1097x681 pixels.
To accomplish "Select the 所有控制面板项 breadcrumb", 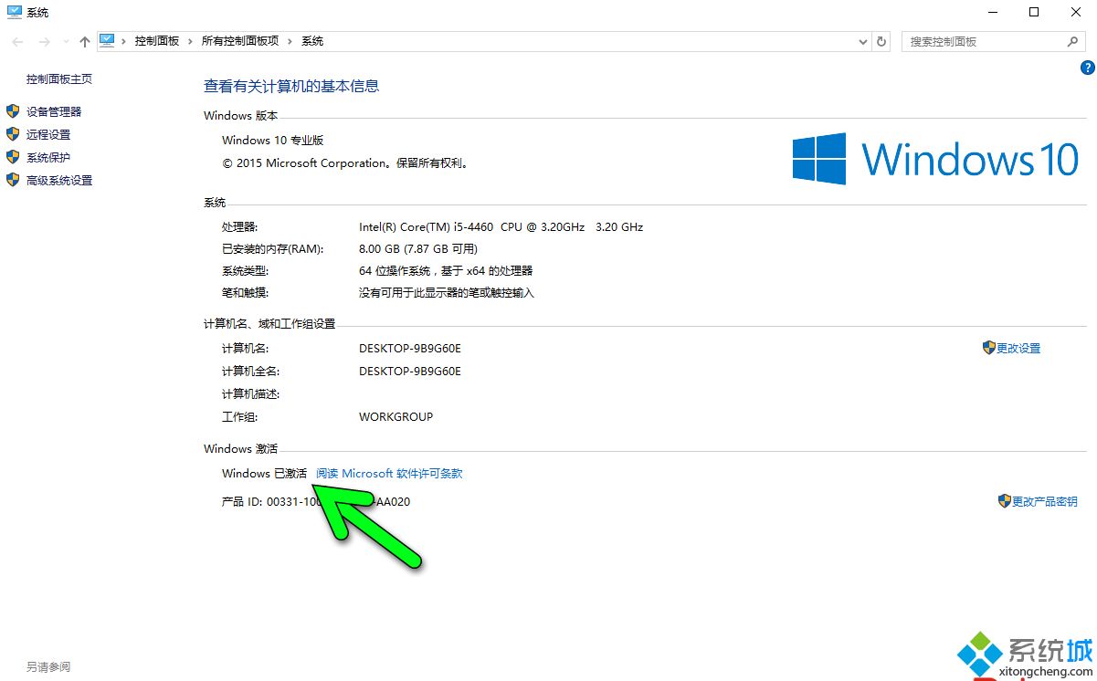I will point(240,42).
